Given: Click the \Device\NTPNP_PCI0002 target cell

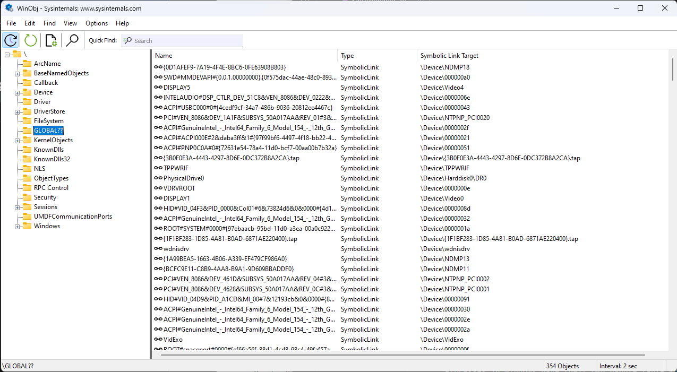Looking at the screenshot, I should 455,279.
